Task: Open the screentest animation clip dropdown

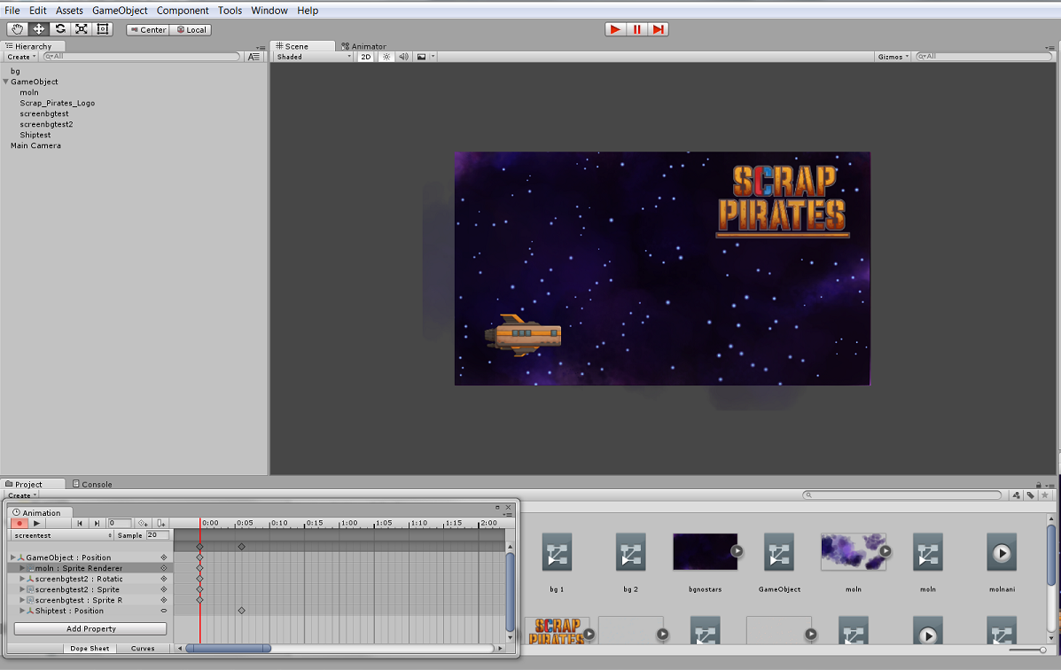Action: pos(62,535)
